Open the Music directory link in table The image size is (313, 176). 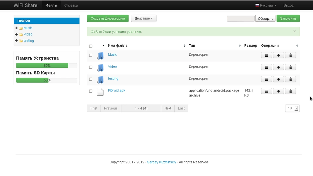[x=112, y=55]
